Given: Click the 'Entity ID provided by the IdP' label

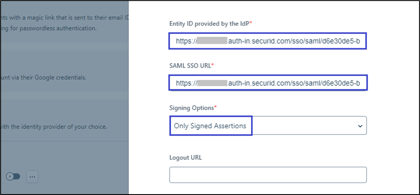Looking at the screenshot, I should coord(209,23).
